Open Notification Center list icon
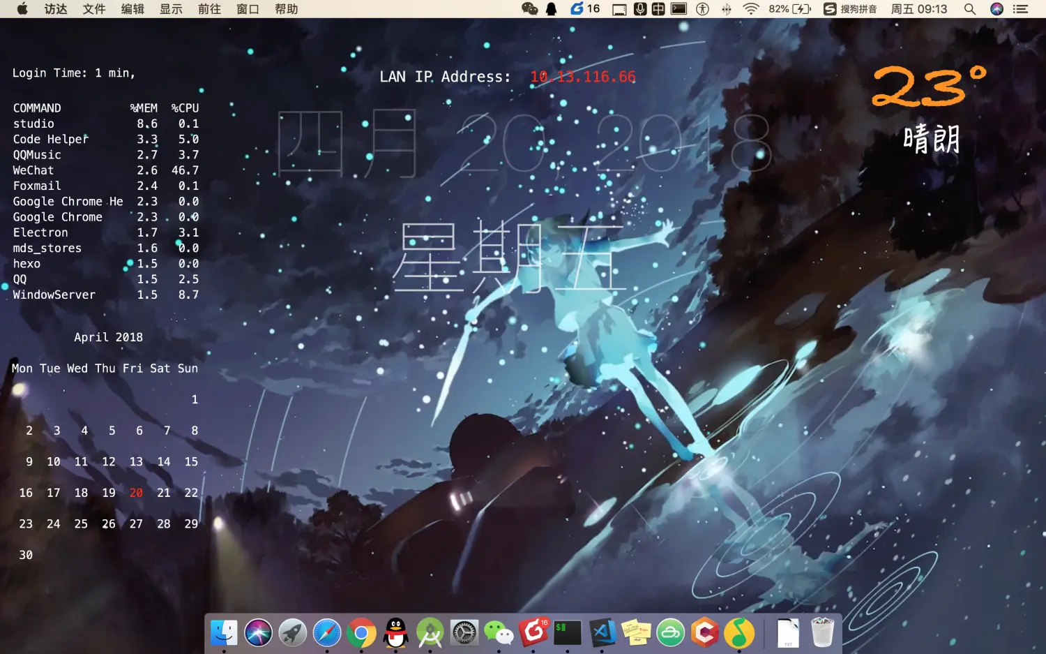 (1021, 9)
